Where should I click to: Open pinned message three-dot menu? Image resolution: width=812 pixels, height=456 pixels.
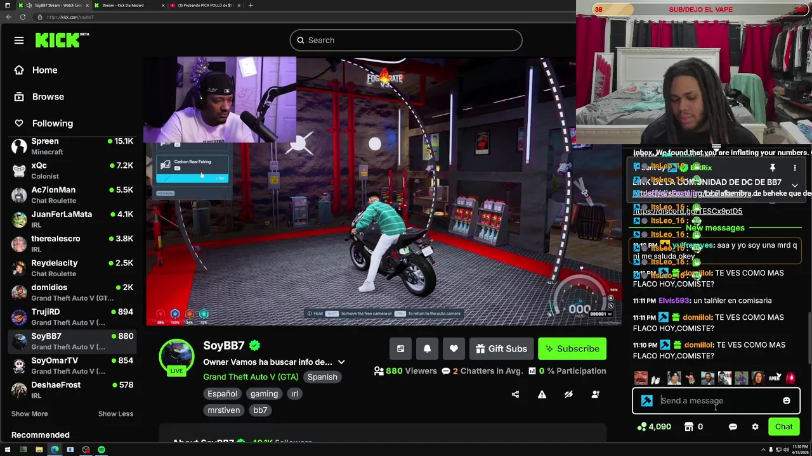click(x=794, y=168)
